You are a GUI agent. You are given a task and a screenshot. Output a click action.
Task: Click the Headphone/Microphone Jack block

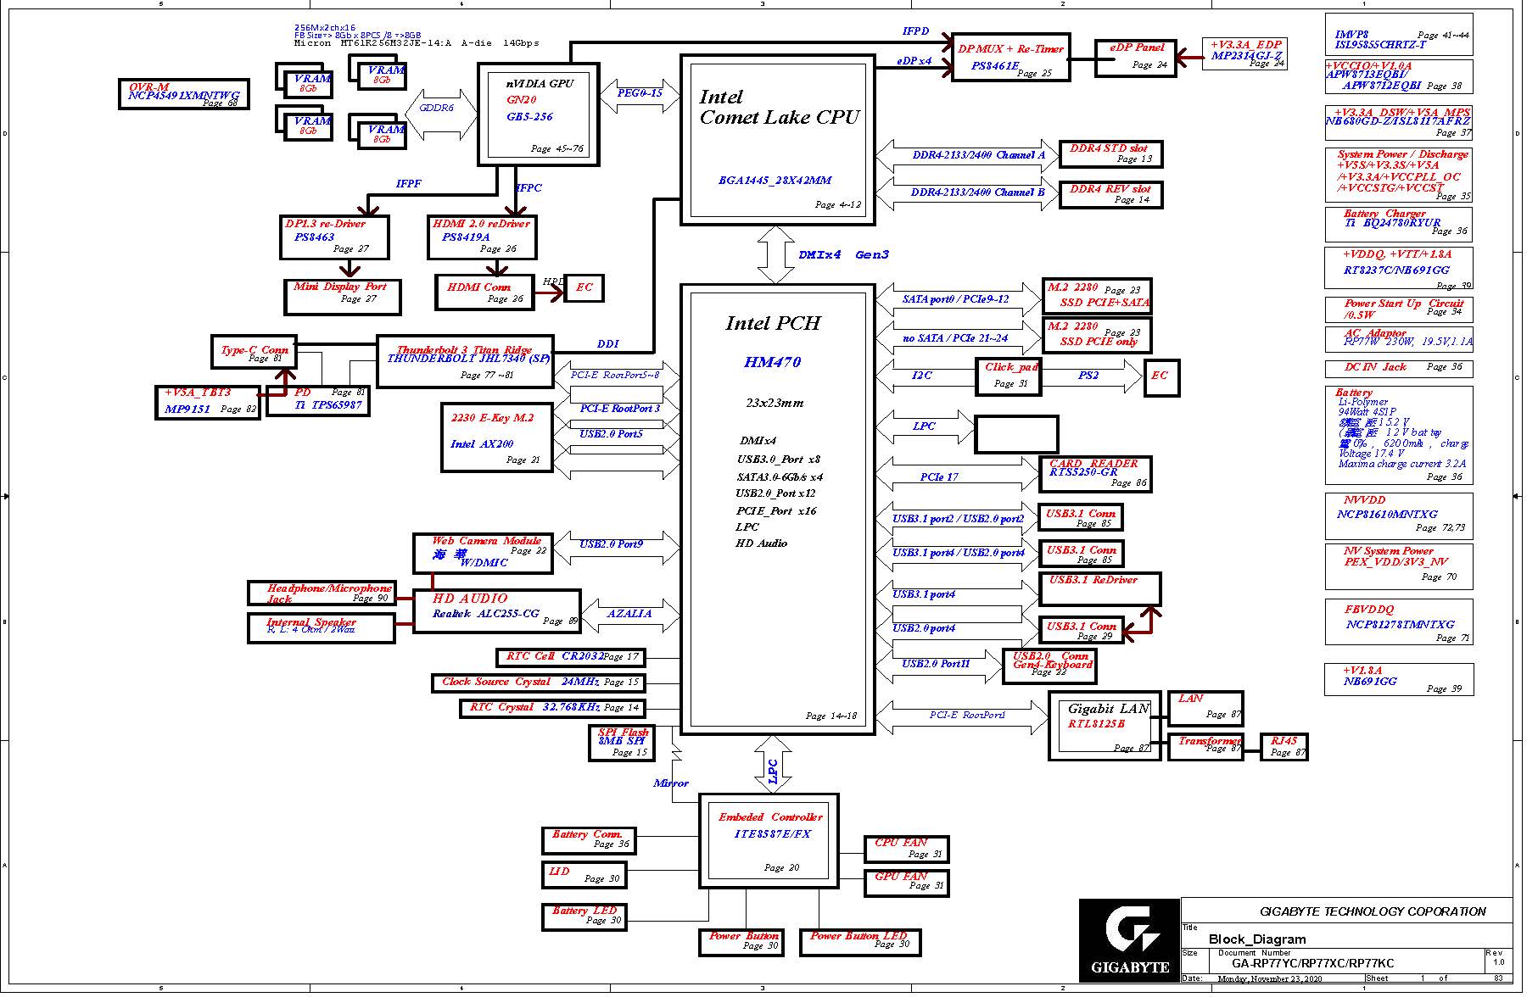321,593
